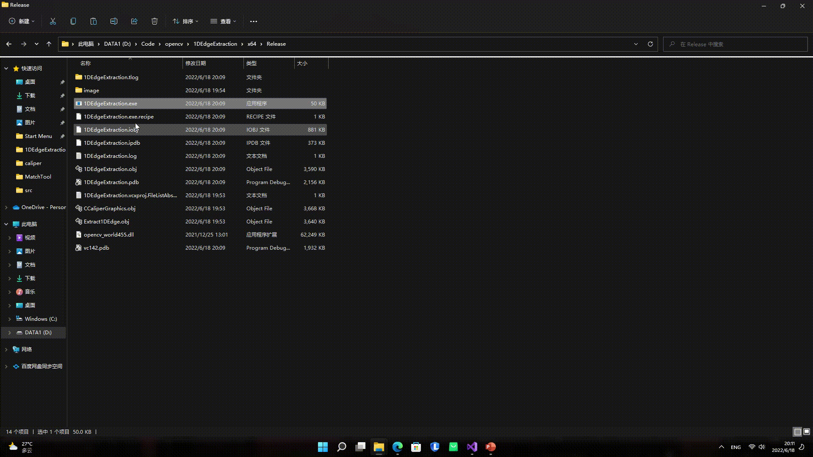Refresh the current folder view
This screenshot has width=813, height=457.
[x=650, y=44]
